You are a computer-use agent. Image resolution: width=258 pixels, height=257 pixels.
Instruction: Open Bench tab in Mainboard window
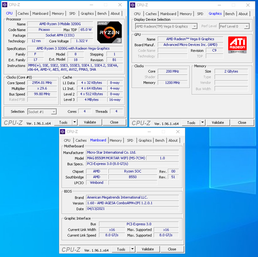coord(160,140)
